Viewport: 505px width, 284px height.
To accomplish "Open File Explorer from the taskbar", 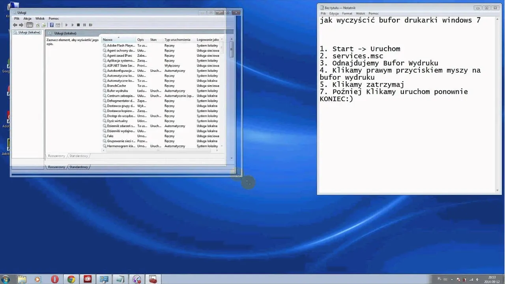I will click(x=22, y=279).
